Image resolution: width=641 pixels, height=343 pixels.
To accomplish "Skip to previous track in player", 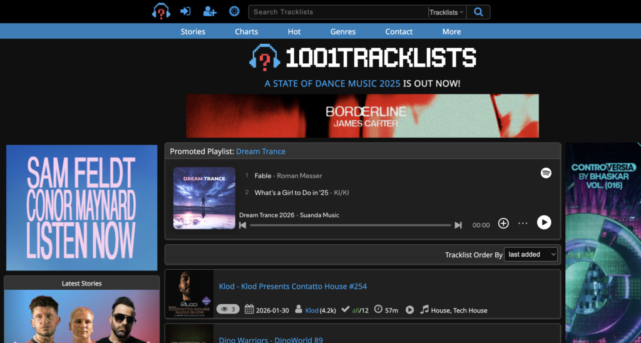I will (x=243, y=225).
